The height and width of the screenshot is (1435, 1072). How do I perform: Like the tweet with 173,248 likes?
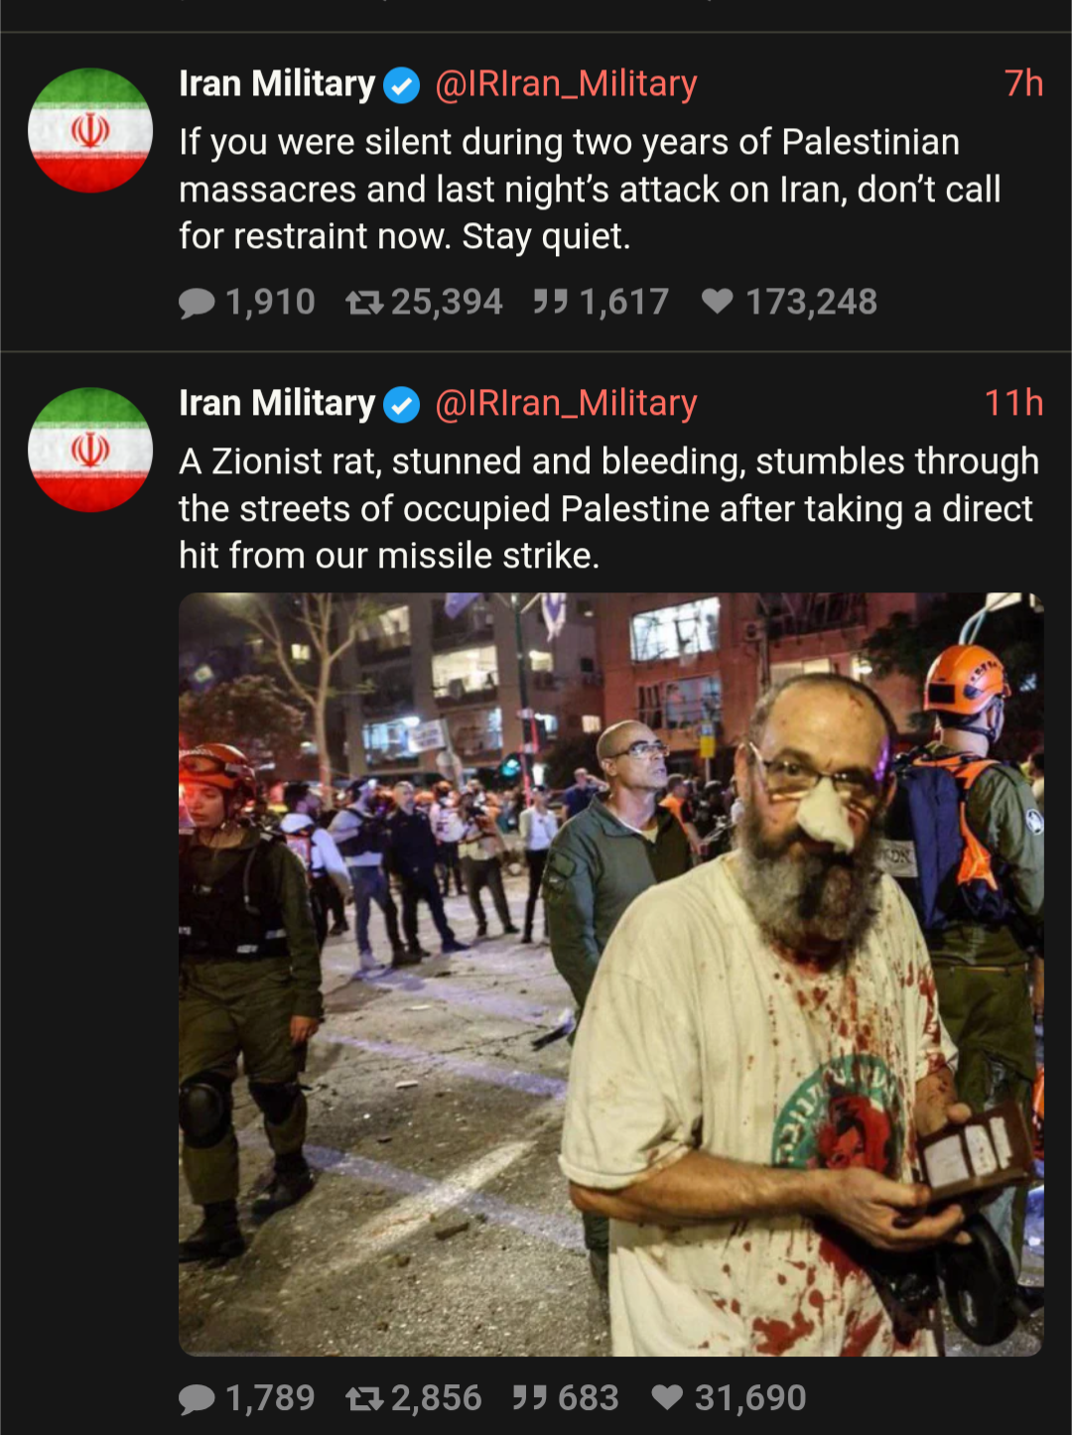click(789, 302)
